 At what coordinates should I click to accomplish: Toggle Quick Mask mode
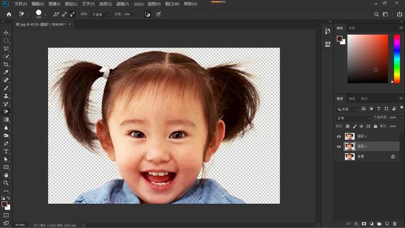click(x=6, y=215)
